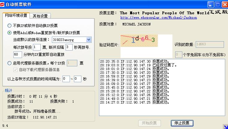Click the blue resize arrow icon

coord(225,126)
